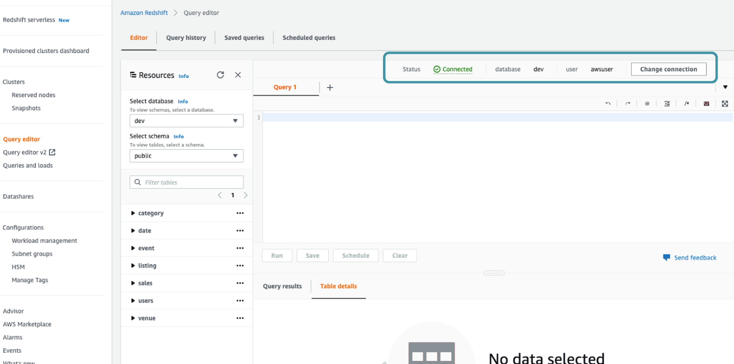Open the Scheduled queries tab

(x=309, y=37)
